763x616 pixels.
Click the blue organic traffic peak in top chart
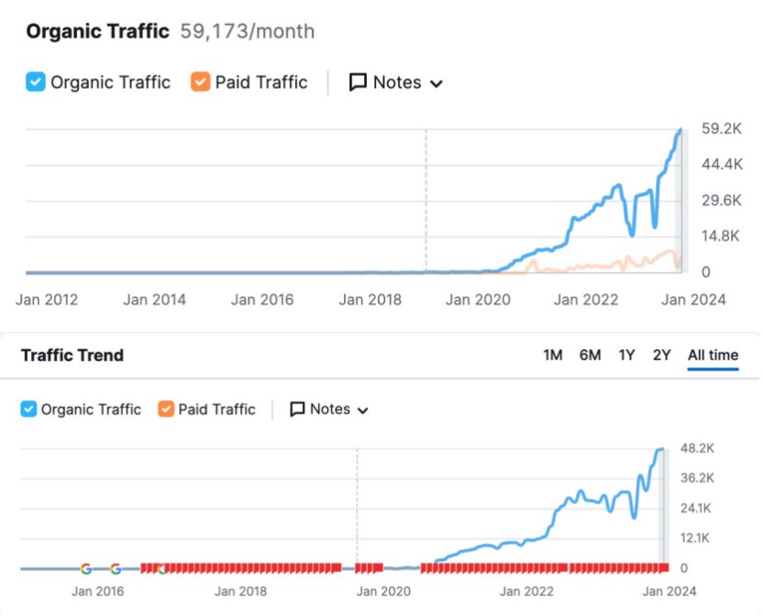(x=680, y=130)
